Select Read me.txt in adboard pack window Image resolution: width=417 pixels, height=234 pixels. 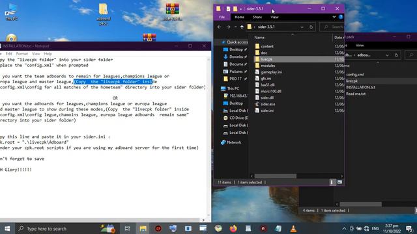point(356,94)
